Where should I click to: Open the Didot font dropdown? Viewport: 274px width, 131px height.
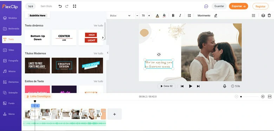pyautogui.click(x=120, y=15)
